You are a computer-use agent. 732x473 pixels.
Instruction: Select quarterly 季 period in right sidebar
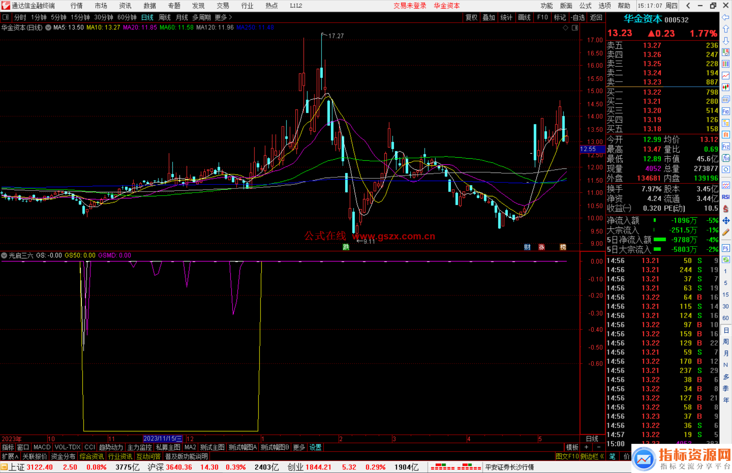[x=726, y=389]
